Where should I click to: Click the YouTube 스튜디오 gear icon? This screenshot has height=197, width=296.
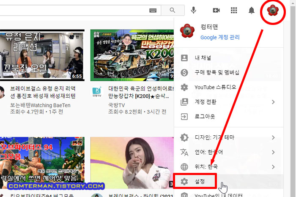pyautogui.click(x=184, y=87)
